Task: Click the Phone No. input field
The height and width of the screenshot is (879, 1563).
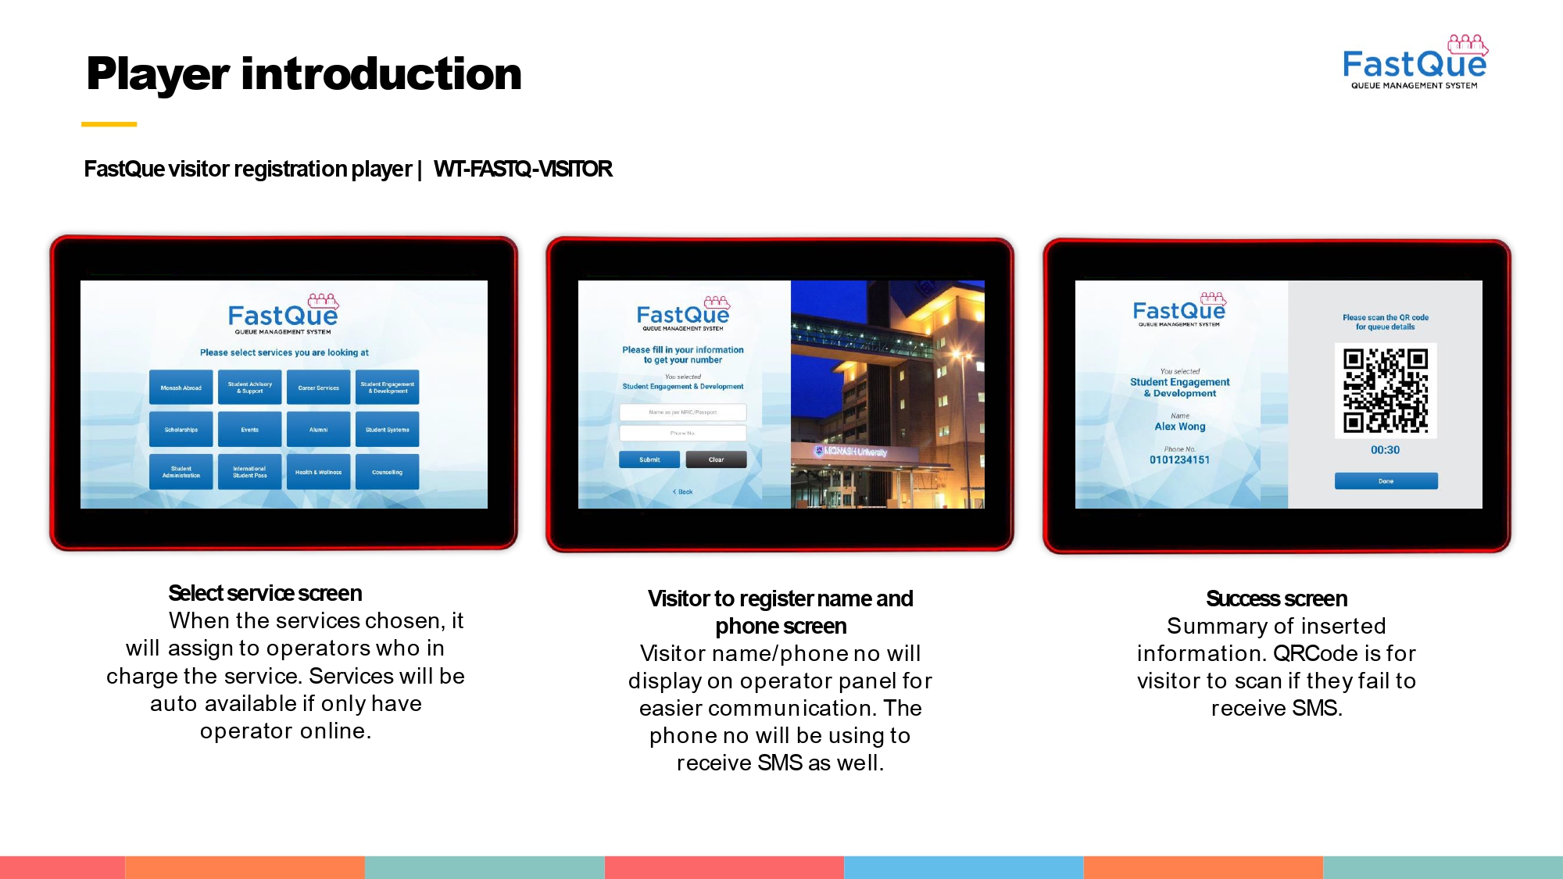Action: (682, 433)
